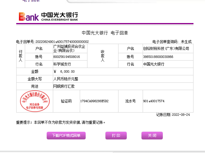Click the 验证码 label cell
The height and width of the screenshot is (153, 205).
tap(66, 101)
